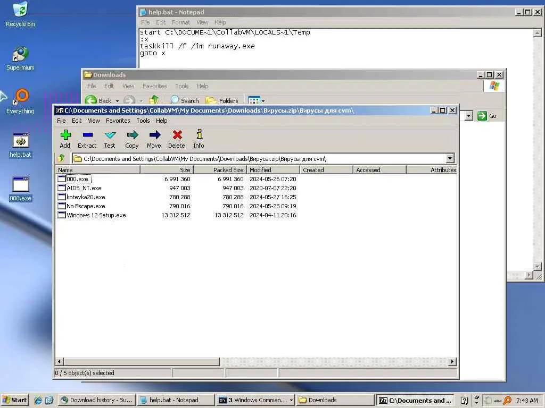Viewport: 545px width, 408px height.
Task: Open Downloads window address bar dropdown
Action: (469, 116)
